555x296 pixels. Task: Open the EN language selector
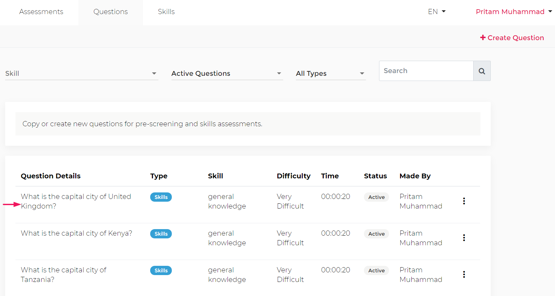(x=436, y=12)
